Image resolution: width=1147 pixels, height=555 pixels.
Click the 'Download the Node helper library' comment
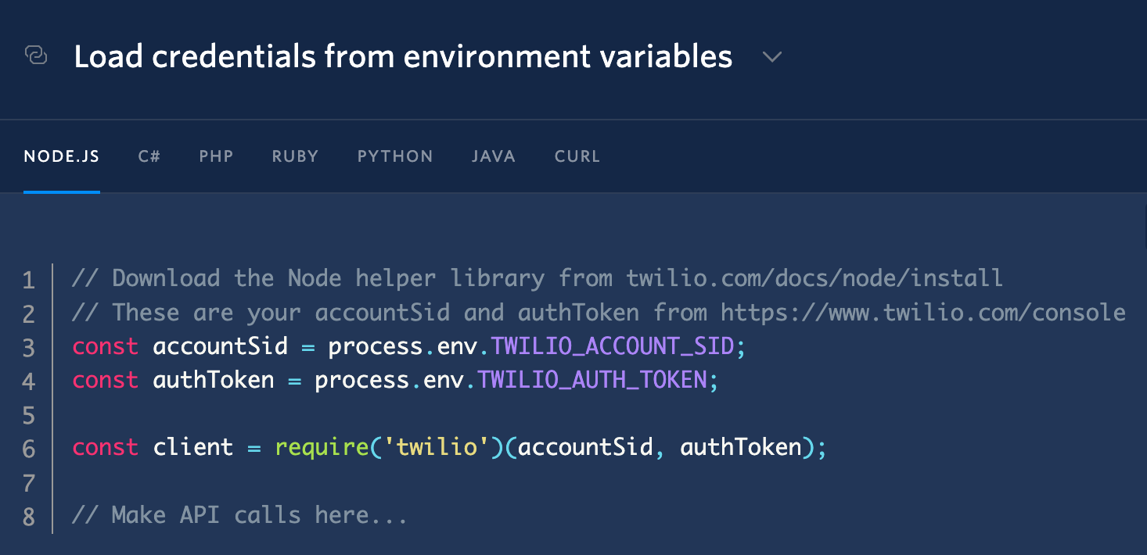pyautogui.click(x=538, y=277)
